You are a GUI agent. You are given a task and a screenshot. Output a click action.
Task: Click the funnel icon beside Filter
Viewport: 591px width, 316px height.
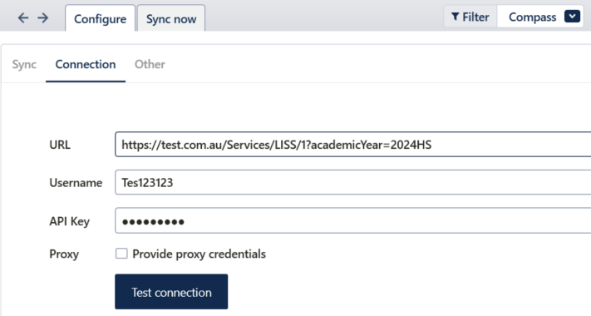point(456,17)
